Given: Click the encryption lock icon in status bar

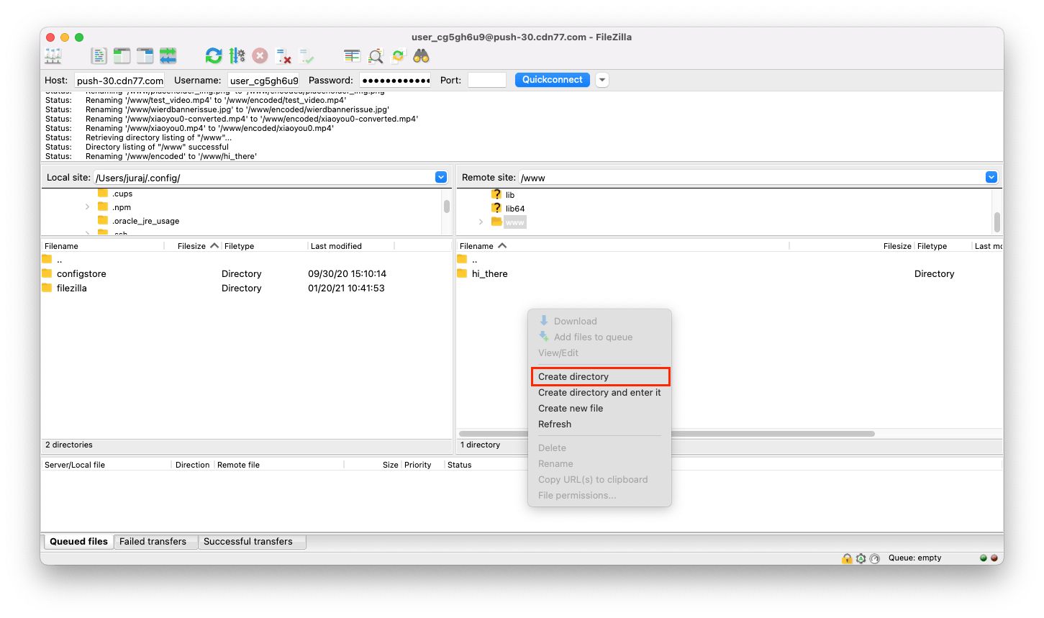Looking at the screenshot, I should tap(847, 558).
